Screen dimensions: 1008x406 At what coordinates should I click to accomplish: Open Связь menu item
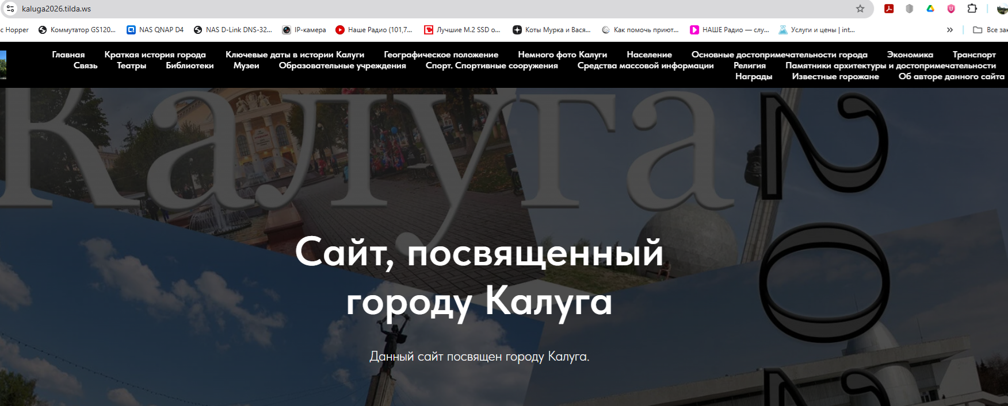(86, 65)
